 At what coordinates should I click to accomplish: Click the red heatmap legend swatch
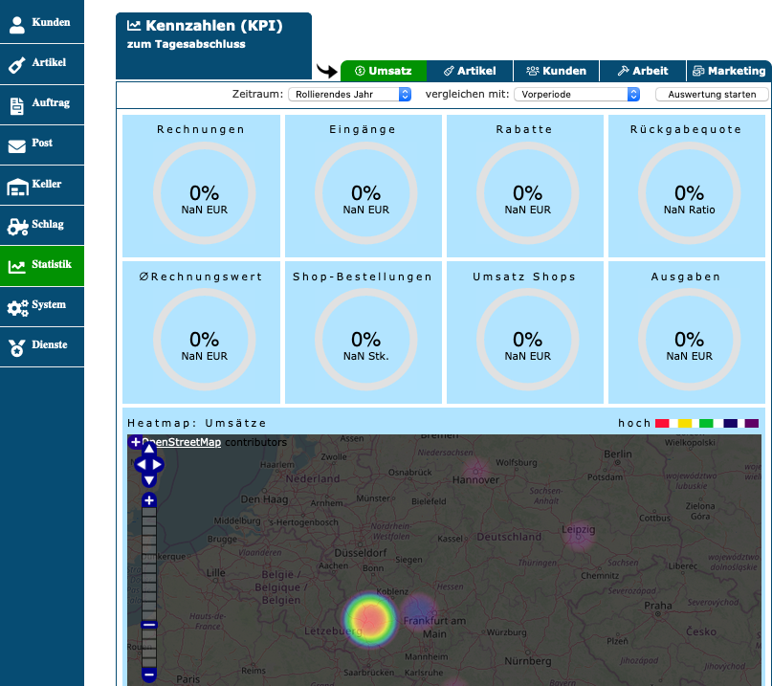(661, 423)
